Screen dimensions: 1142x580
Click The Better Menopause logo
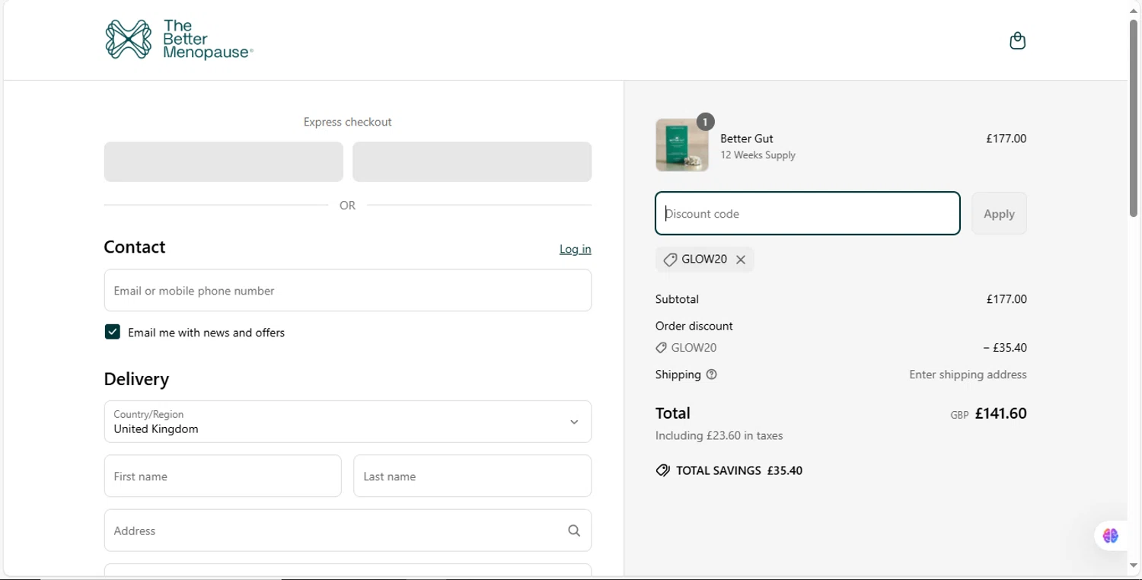(179, 40)
